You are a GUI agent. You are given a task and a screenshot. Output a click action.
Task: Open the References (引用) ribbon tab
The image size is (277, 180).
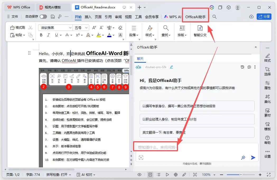108,17
